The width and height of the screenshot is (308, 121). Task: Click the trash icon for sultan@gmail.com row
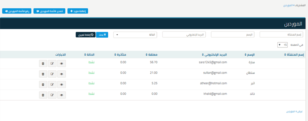coord(43,74)
